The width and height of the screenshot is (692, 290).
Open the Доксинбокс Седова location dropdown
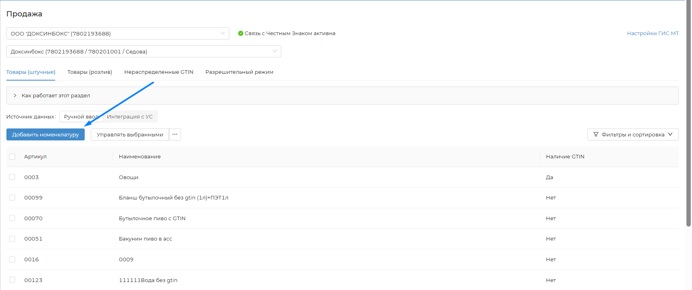click(x=143, y=51)
